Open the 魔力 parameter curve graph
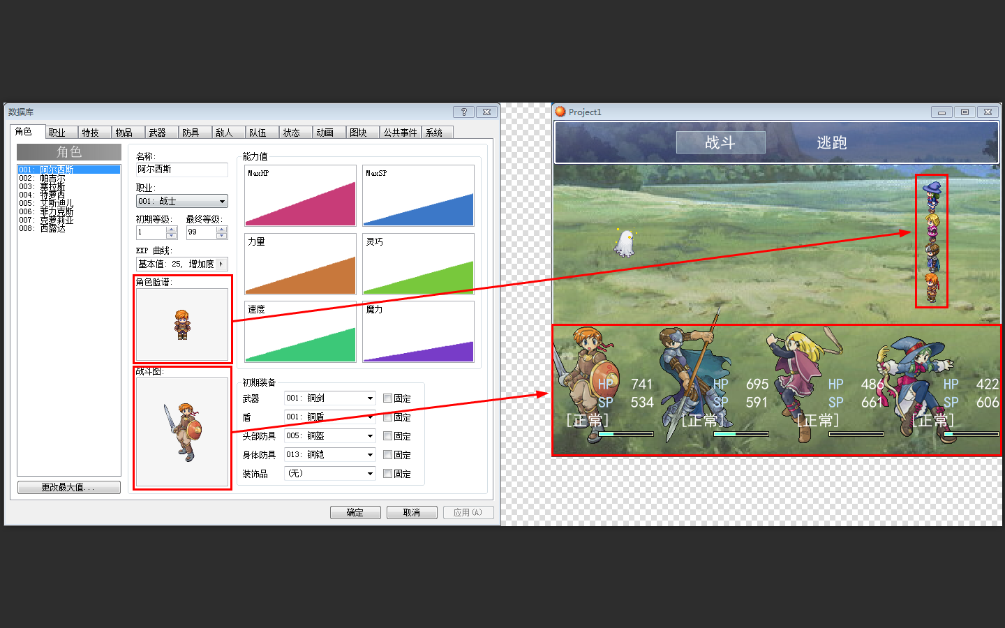Viewport: 1005px width, 628px height. click(x=418, y=331)
